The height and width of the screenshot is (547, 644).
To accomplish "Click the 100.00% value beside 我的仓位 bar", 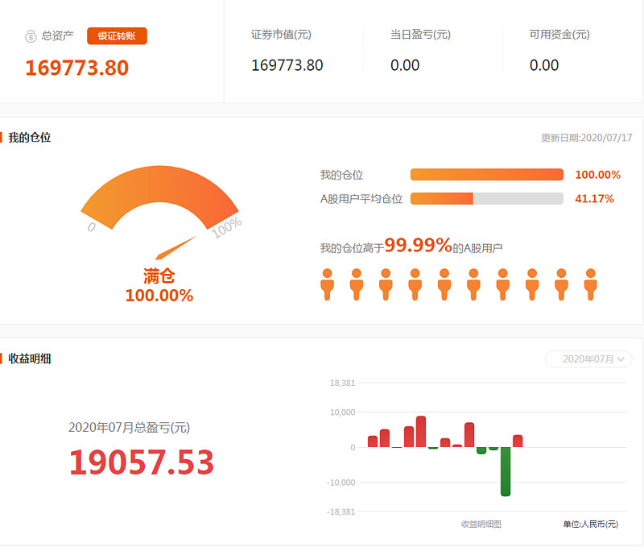I will click(597, 175).
